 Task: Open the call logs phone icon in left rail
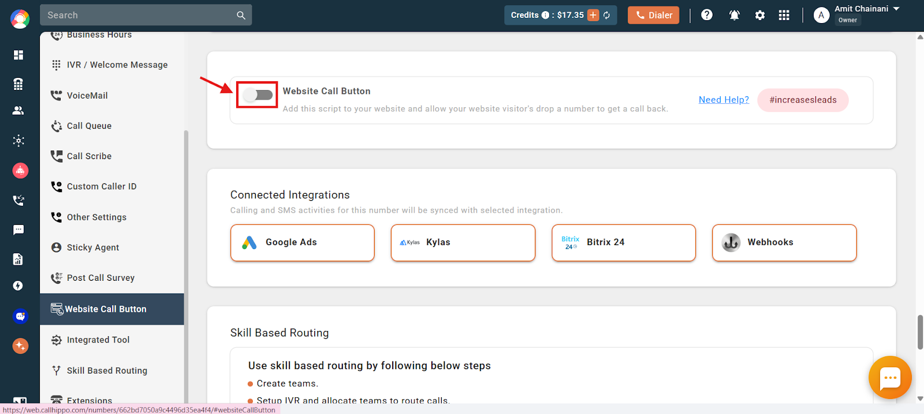18,200
